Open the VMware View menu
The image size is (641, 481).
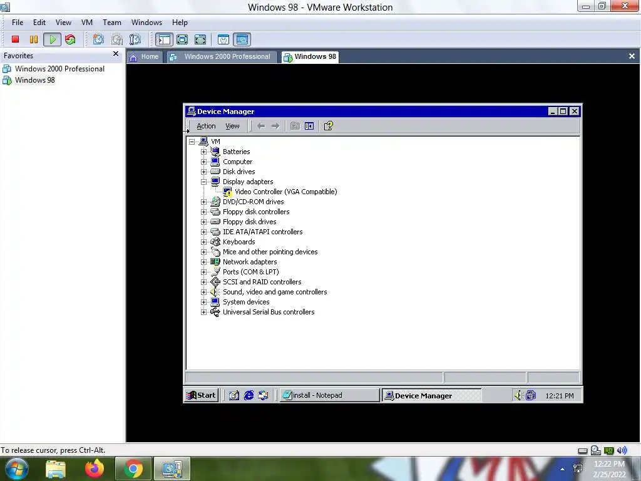tap(63, 23)
